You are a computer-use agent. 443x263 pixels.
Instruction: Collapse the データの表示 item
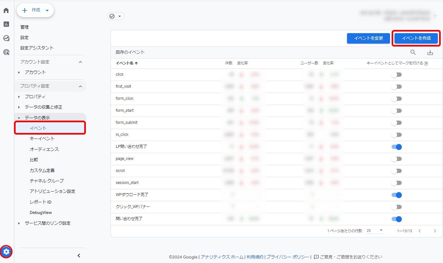(19, 118)
